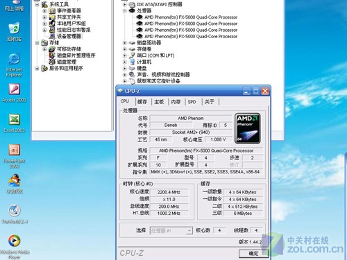Switch to the 关于 tab in CPU-Z
347x260 pixels.
pos(210,102)
